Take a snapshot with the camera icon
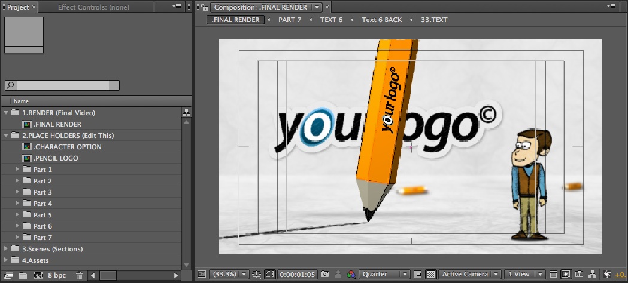This screenshot has width=628, height=283. pos(324,275)
